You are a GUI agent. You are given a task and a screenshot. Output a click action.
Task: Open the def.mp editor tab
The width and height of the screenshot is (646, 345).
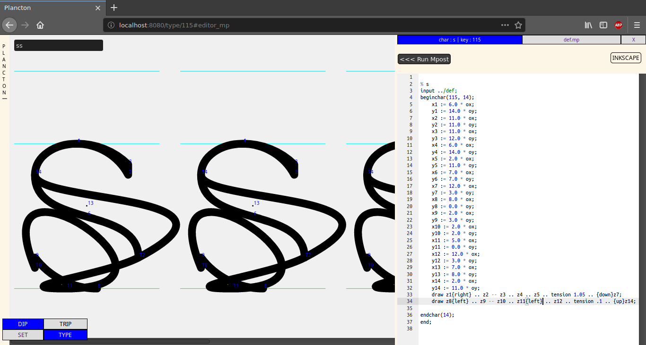pos(571,40)
